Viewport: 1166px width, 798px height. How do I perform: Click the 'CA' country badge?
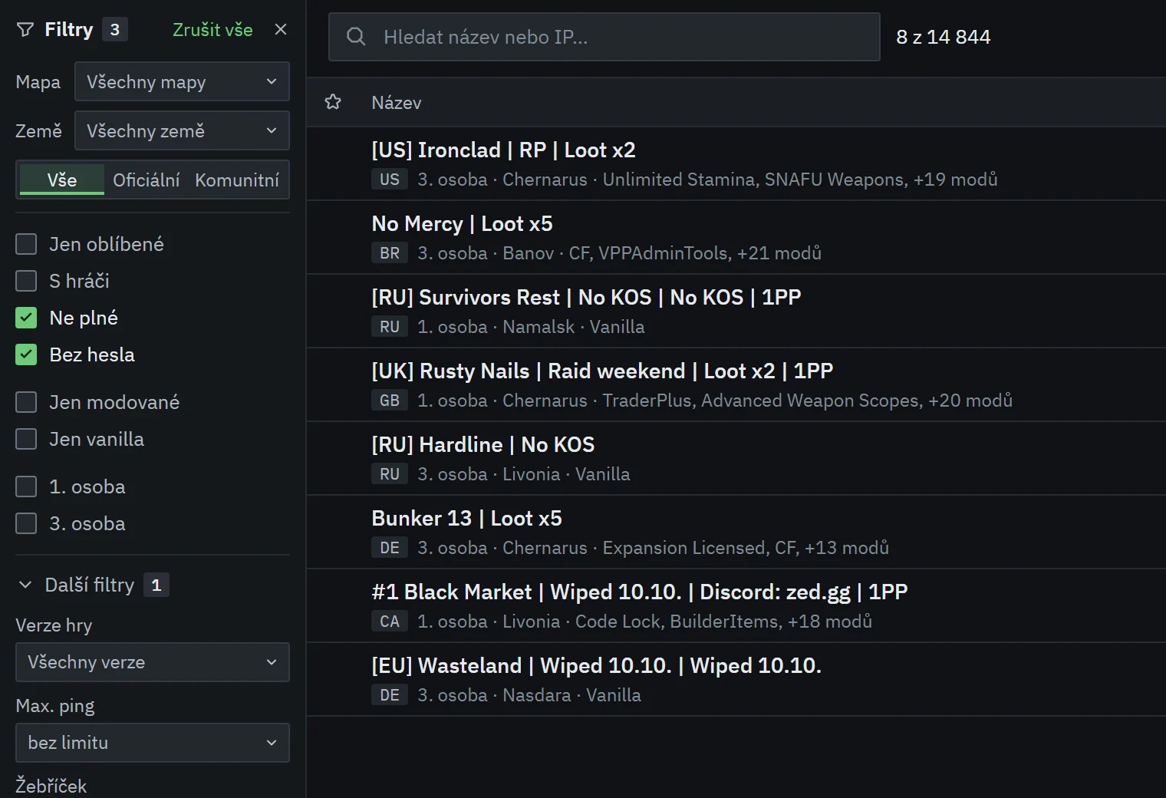[x=390, y=622]
